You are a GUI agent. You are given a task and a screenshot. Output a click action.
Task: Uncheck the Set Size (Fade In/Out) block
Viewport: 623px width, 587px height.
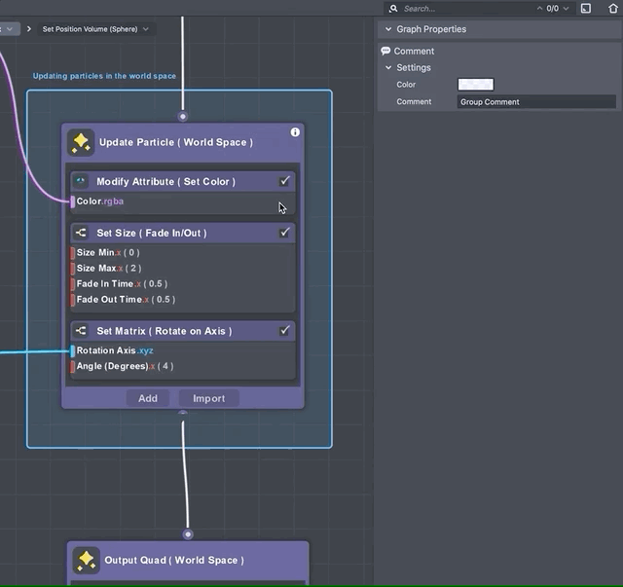pyautogui.click(x=284, y=233)
